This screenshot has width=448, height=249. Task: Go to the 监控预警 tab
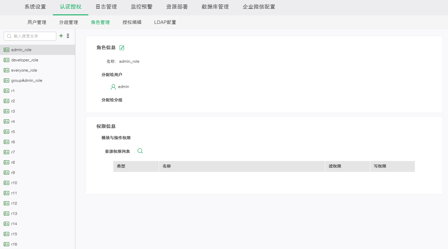142,7
